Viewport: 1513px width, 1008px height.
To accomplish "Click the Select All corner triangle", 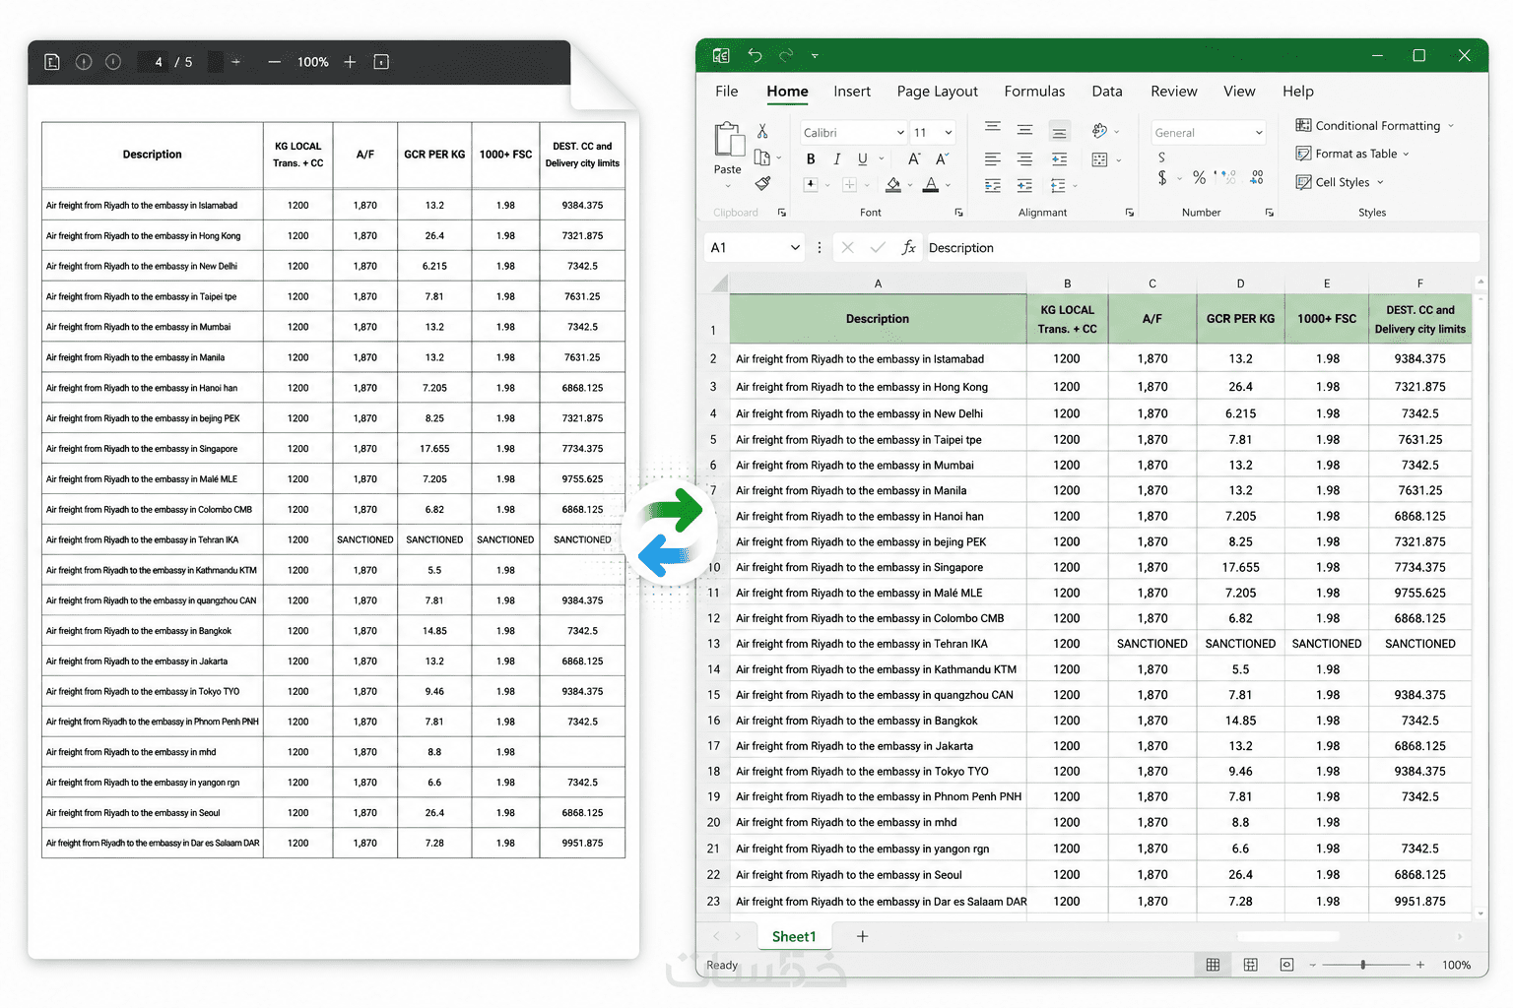I will click(719, 283).
